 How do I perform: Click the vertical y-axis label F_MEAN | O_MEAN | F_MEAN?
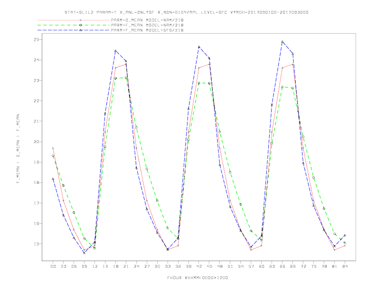pyautogui.click(x=18, y=149)
